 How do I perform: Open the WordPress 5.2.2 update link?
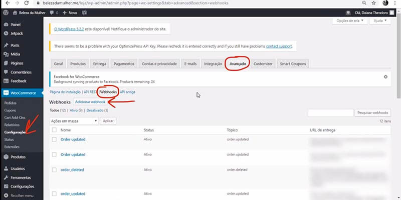click(x=69, y=29)
